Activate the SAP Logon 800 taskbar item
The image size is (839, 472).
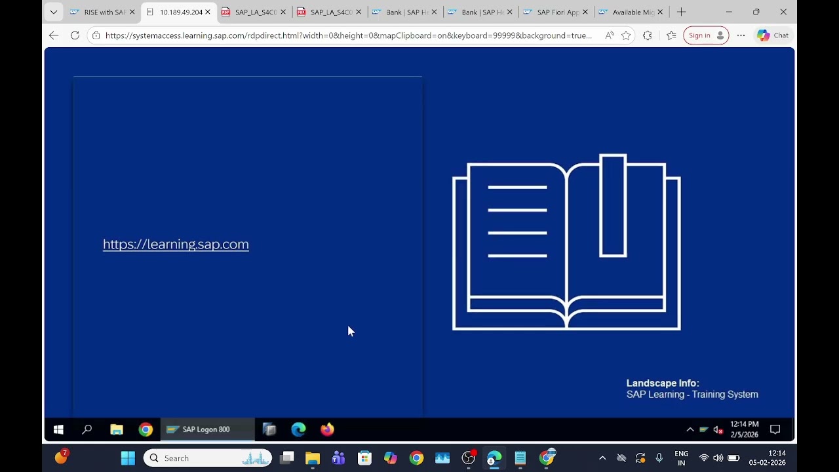[207, 429]
